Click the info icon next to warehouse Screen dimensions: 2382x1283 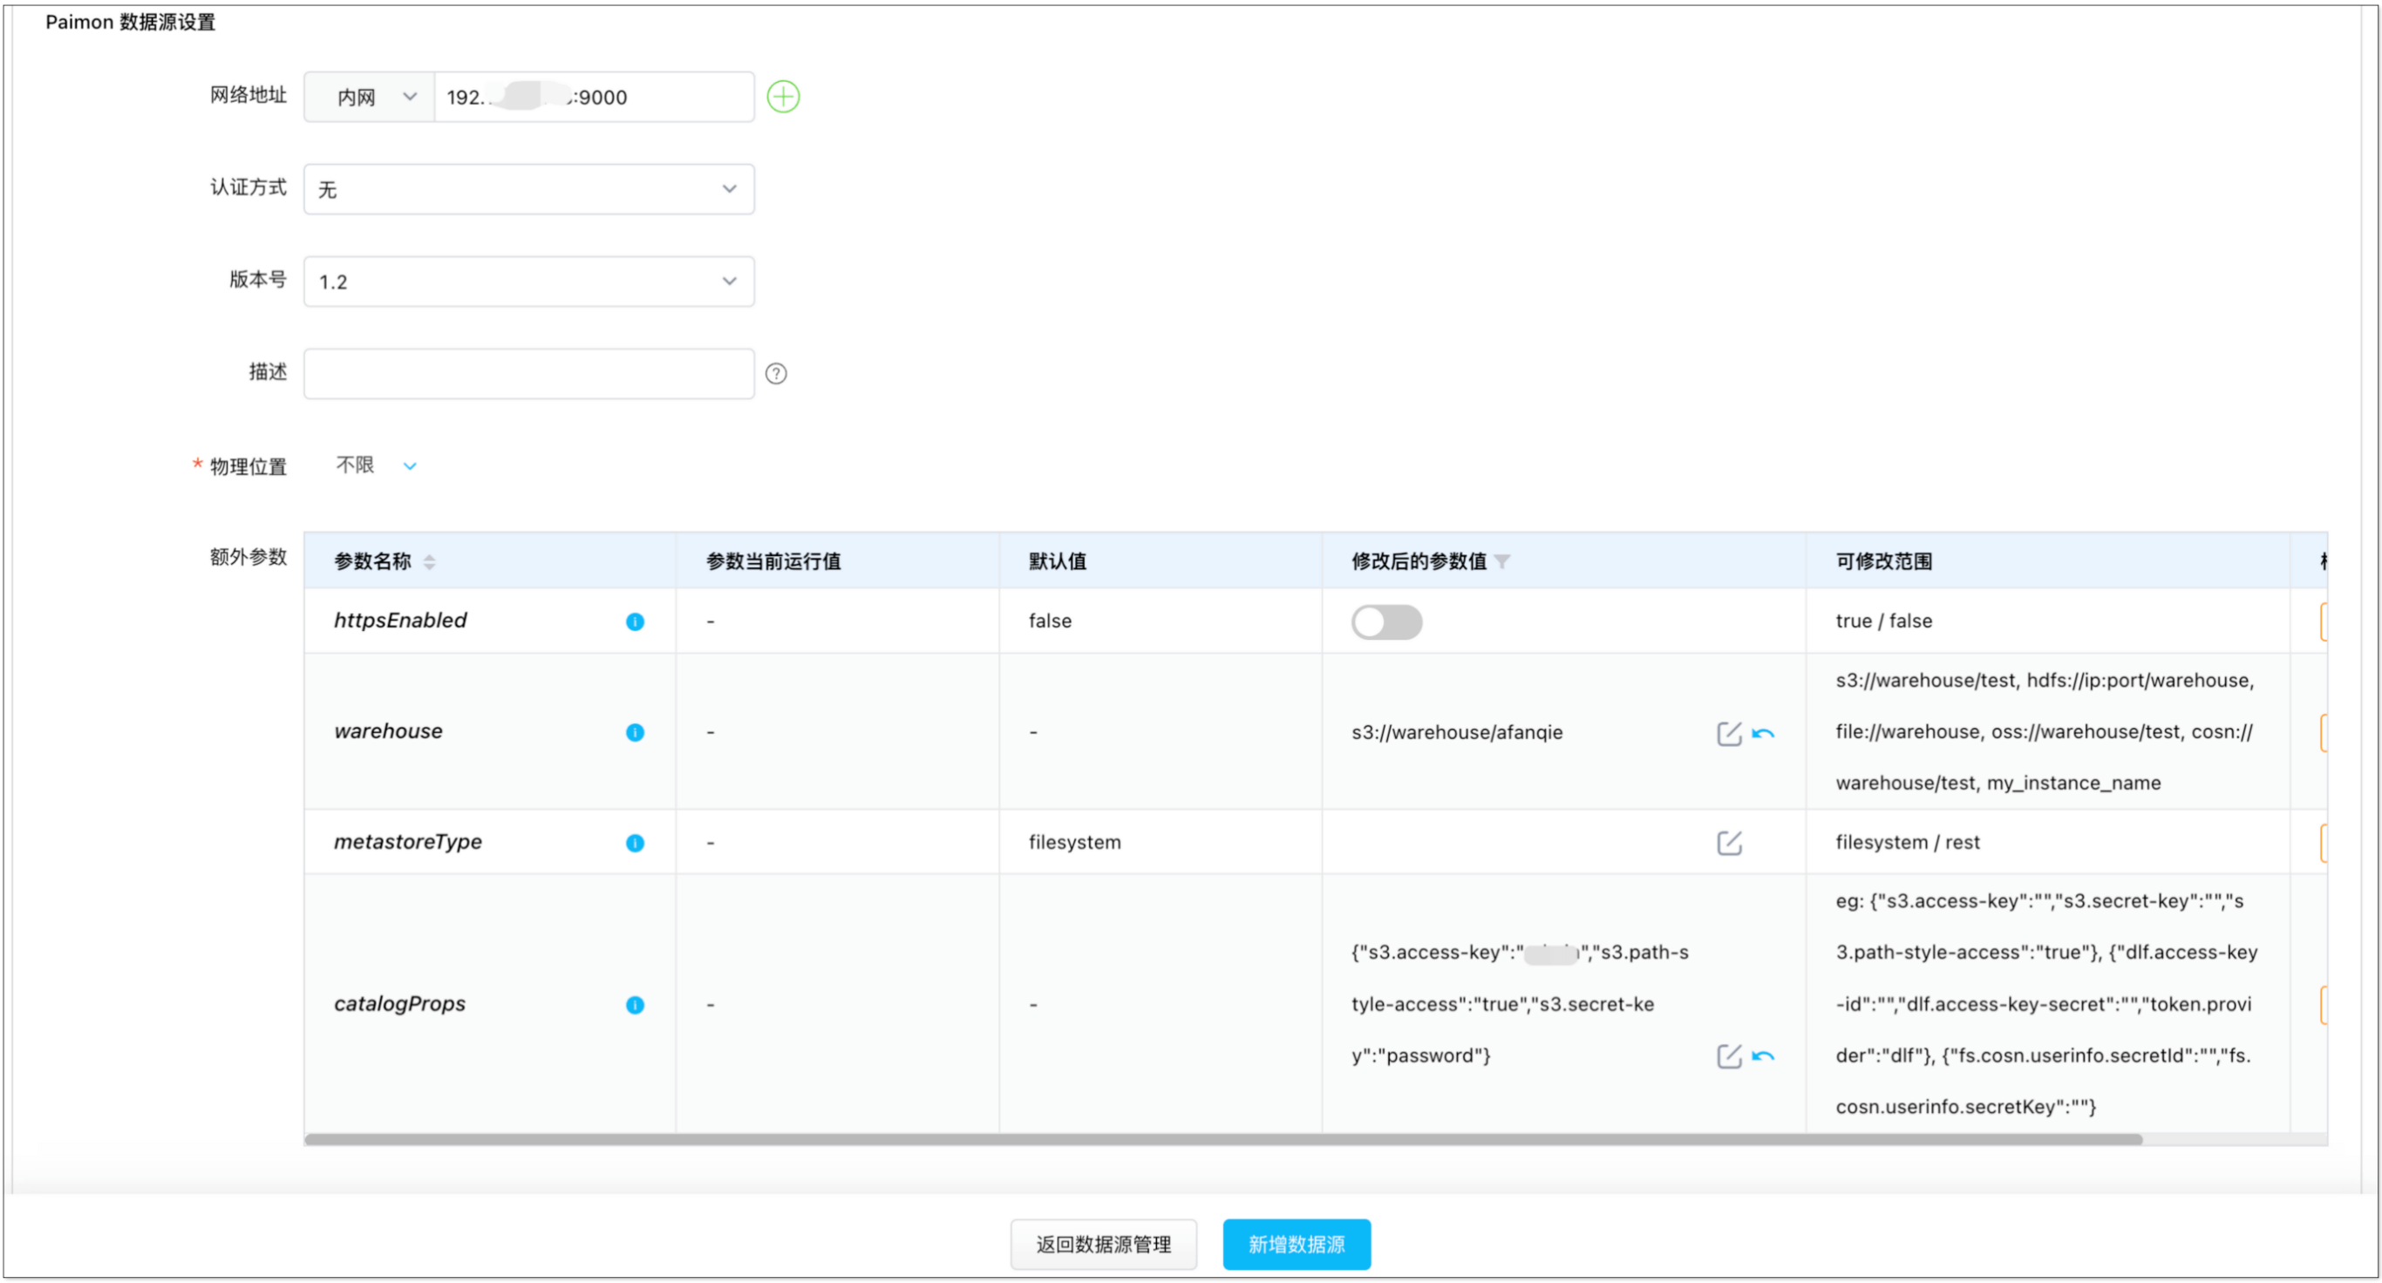tap(635, 733)
